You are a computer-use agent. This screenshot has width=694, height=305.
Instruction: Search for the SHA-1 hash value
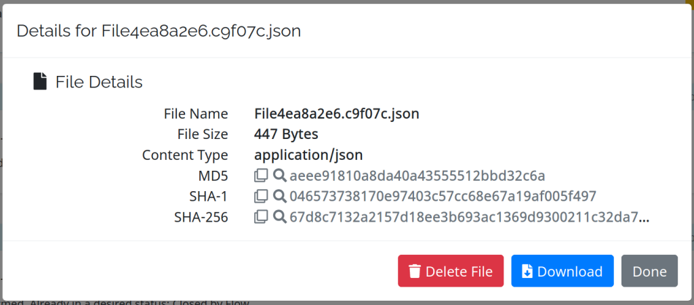pos(279,197)
